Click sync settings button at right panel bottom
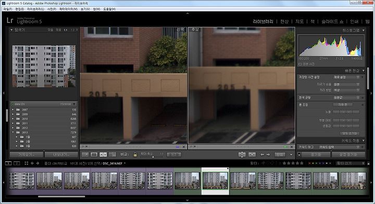This screenshot has width=375, height=204. point(348,155)
